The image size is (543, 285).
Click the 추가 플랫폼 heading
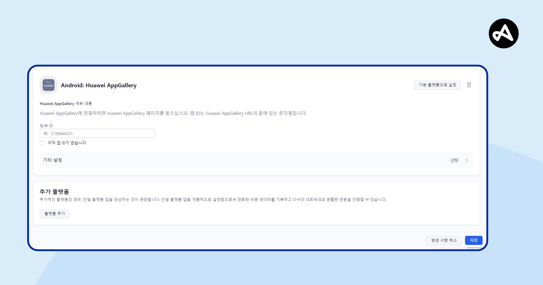pos(54,192)
